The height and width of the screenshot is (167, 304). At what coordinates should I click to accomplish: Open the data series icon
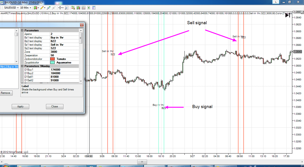point(78,8)
